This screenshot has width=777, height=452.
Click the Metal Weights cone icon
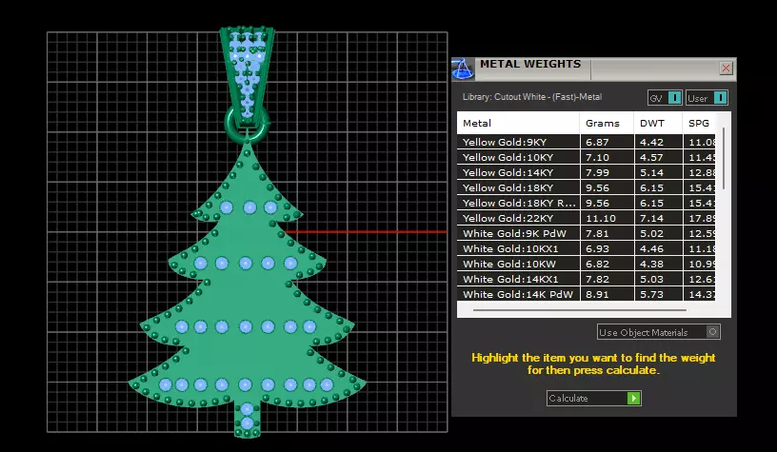click(x=463, y=69)
